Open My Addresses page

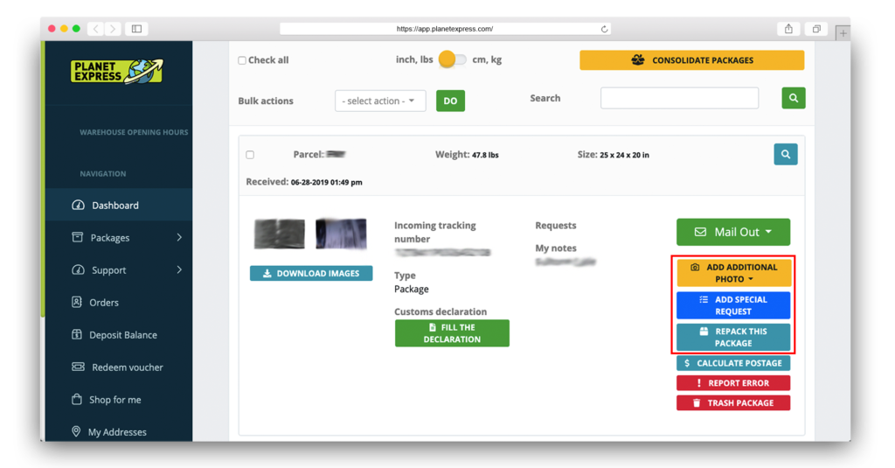119,431
